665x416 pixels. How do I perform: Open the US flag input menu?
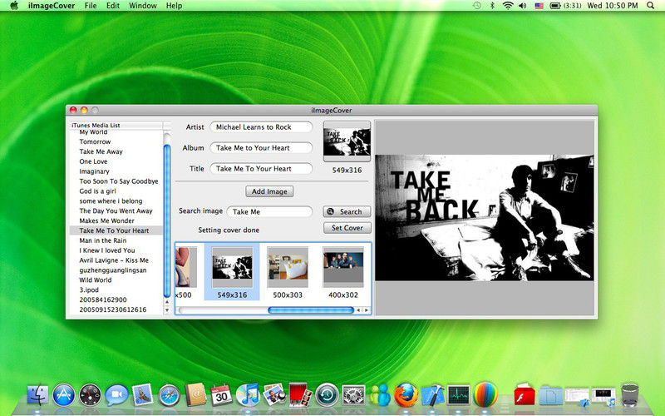(x=539, y=6)
